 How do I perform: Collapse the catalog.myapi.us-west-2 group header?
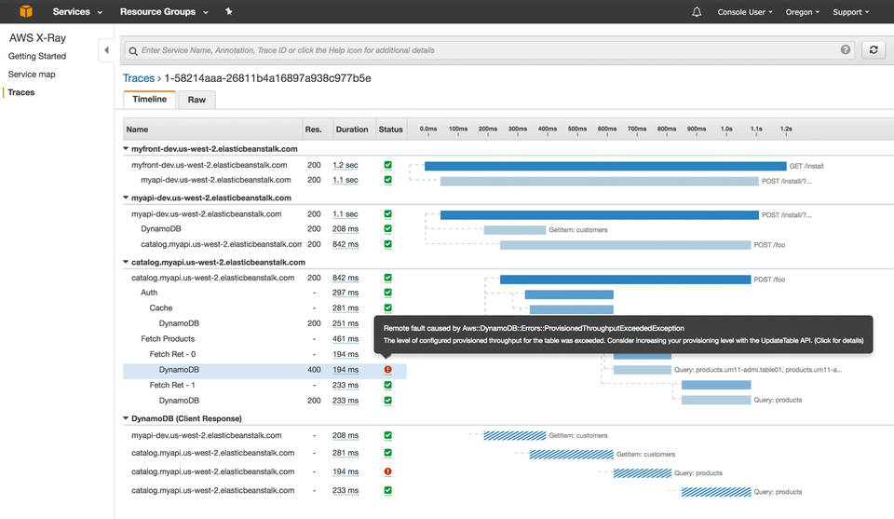pos(127,263)
